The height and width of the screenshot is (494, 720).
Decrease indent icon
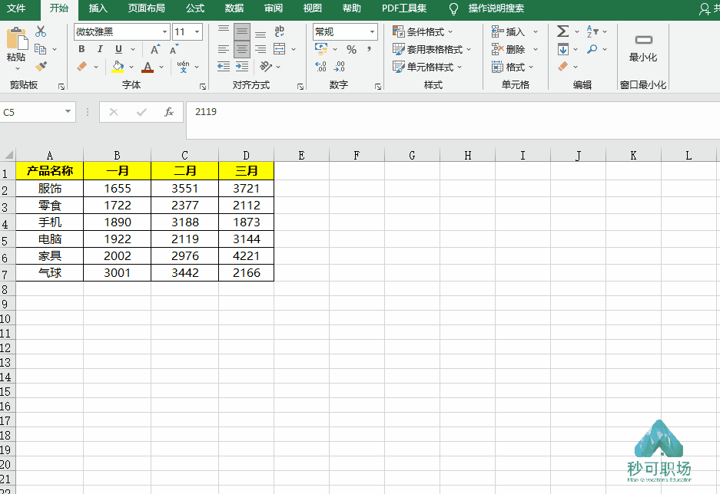224,67
